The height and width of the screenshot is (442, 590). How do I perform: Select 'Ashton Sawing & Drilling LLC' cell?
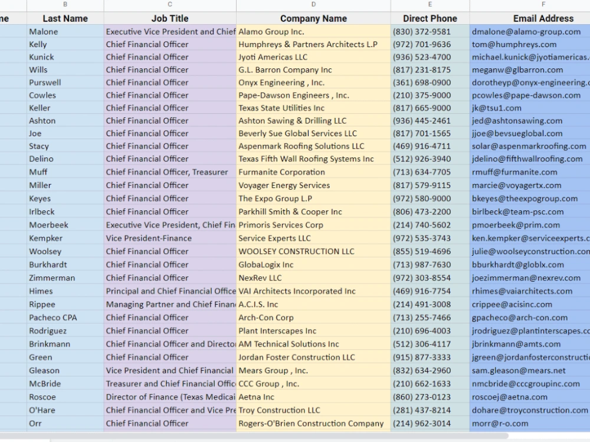(x=313, y=121)
